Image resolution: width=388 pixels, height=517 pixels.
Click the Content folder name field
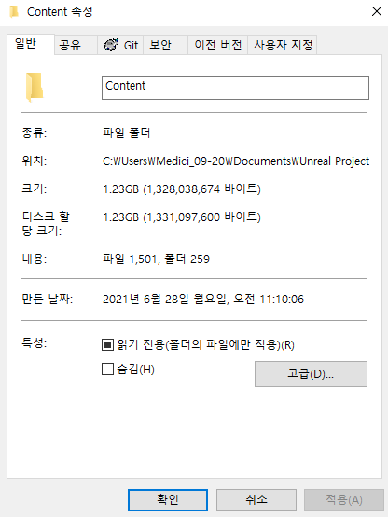[x=235, y=88]
